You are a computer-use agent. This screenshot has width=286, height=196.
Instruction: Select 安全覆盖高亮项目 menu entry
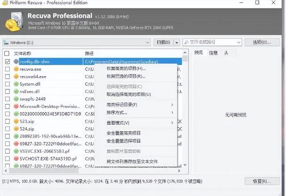pos(123,133)
